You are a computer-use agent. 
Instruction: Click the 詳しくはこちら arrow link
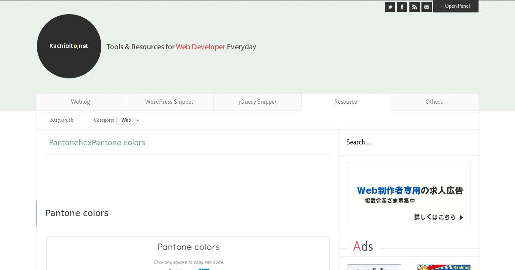pyautogui.click(x=439, y=217)
